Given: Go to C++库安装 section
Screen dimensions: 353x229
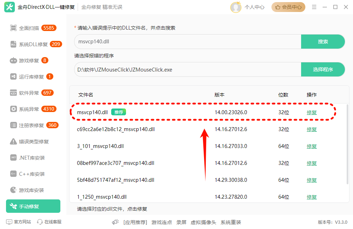Looking at the screenshot, I should coord(33,174).
